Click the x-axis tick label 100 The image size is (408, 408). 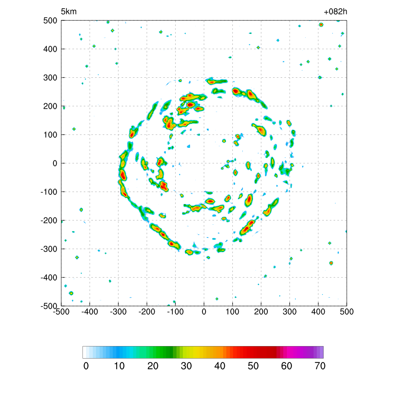(232, 312)
